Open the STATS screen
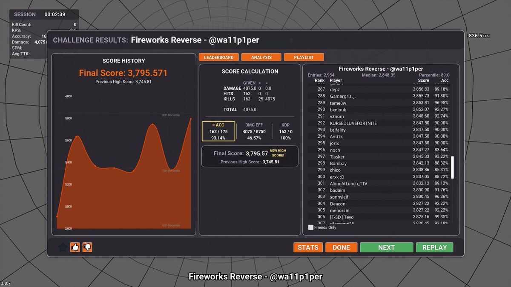511x287 pixels. pyautogui.click(x=308, y=247)
